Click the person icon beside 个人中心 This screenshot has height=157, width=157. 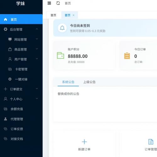5,99
